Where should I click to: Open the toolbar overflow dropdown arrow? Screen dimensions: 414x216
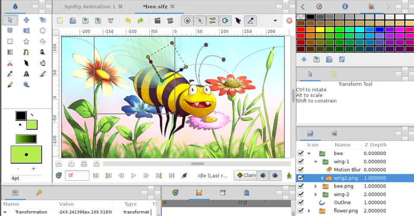[275, 20]
